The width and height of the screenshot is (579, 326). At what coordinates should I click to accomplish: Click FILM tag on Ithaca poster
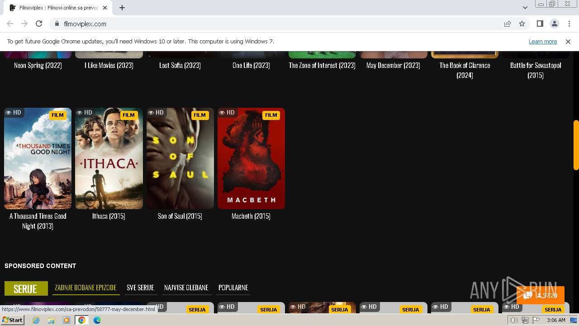(129, 115)
